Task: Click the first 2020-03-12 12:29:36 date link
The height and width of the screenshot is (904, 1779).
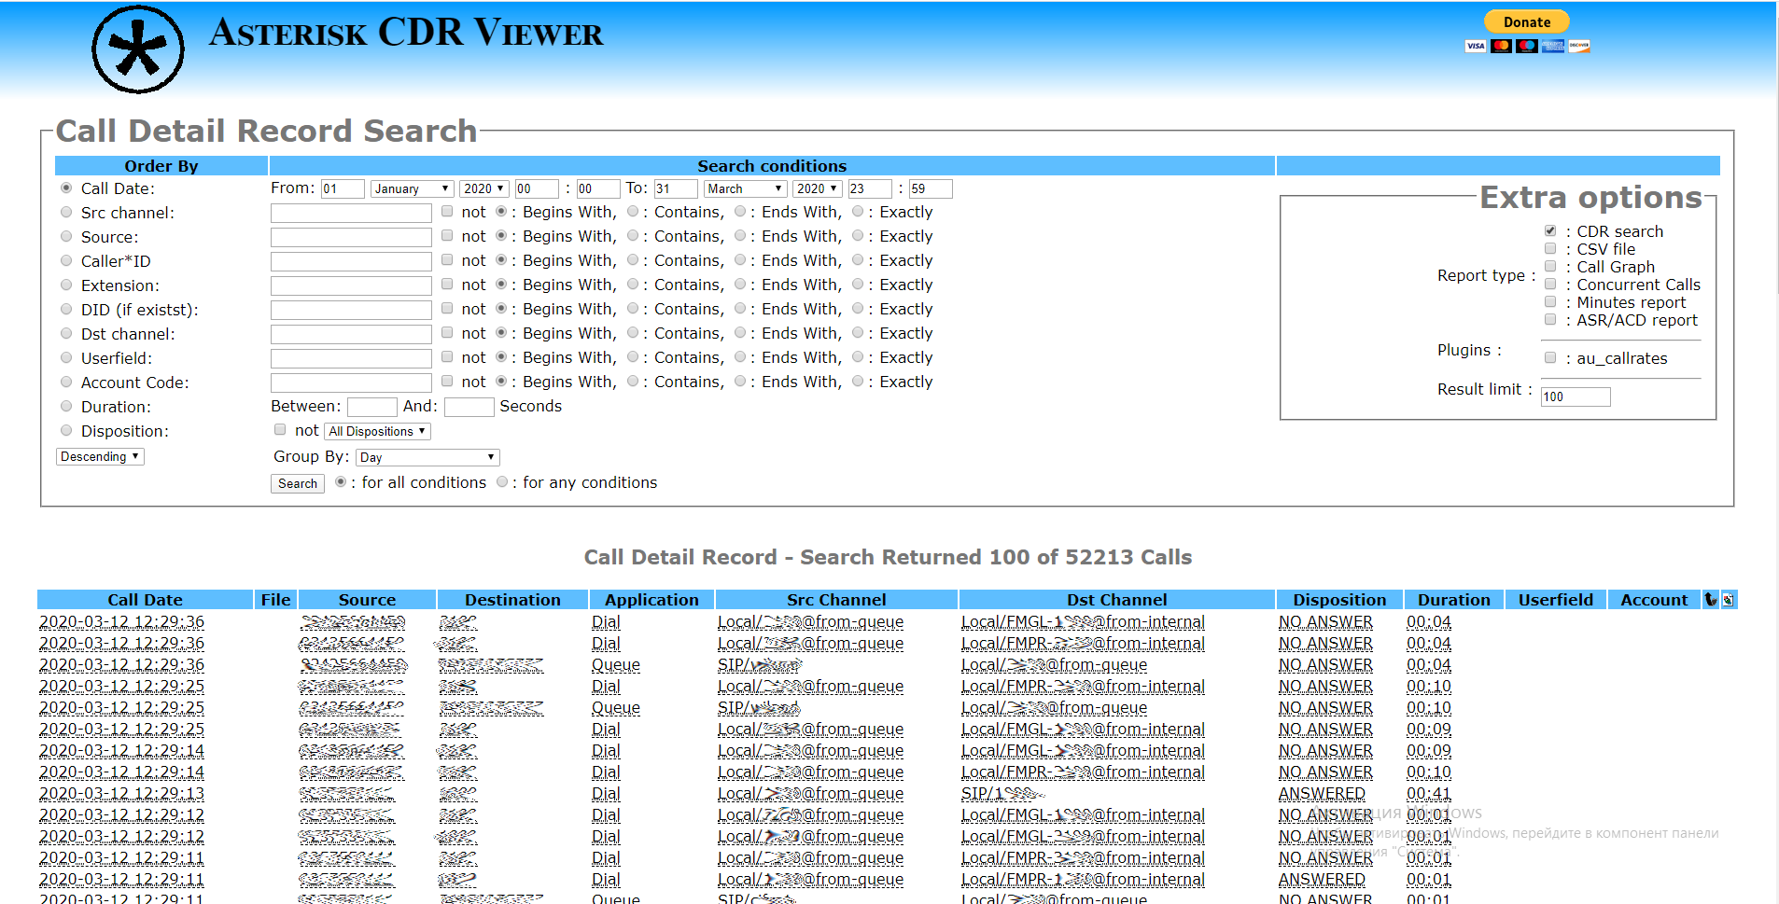Action: tap(121, 621)
